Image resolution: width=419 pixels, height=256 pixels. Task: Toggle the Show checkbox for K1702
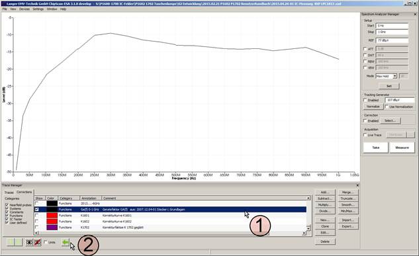coord(37,227)
